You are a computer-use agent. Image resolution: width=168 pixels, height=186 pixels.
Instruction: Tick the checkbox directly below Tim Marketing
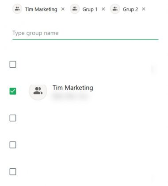pyautogui.click(x=13, y=118)
